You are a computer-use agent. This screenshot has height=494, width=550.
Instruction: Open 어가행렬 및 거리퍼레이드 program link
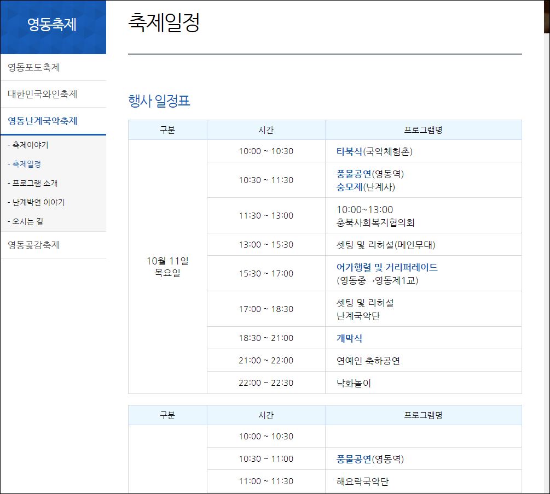tap(387, 268)
